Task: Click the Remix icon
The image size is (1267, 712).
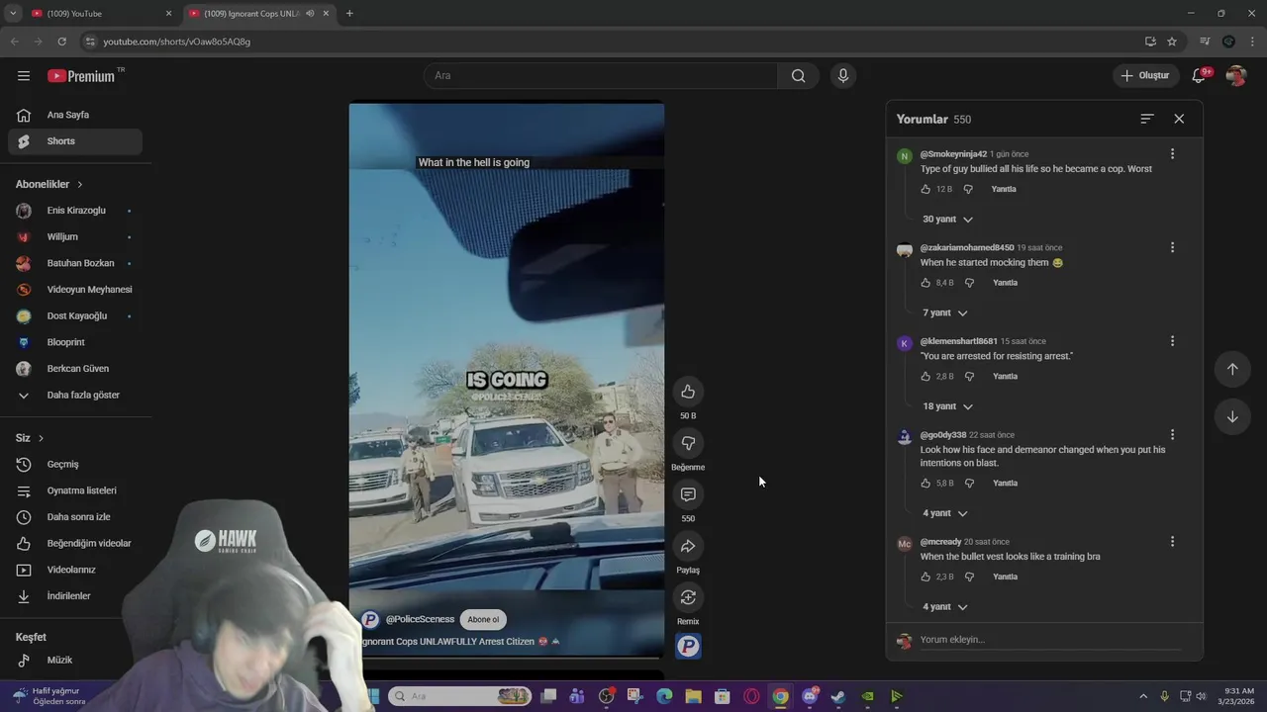Action: point(688,597)
